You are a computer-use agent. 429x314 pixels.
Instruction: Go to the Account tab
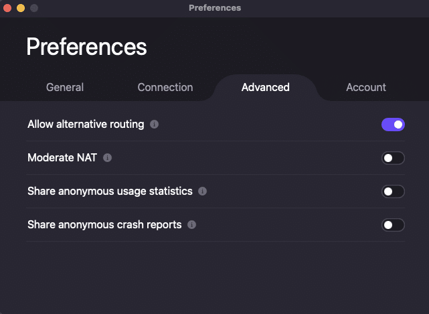[366, 87]
